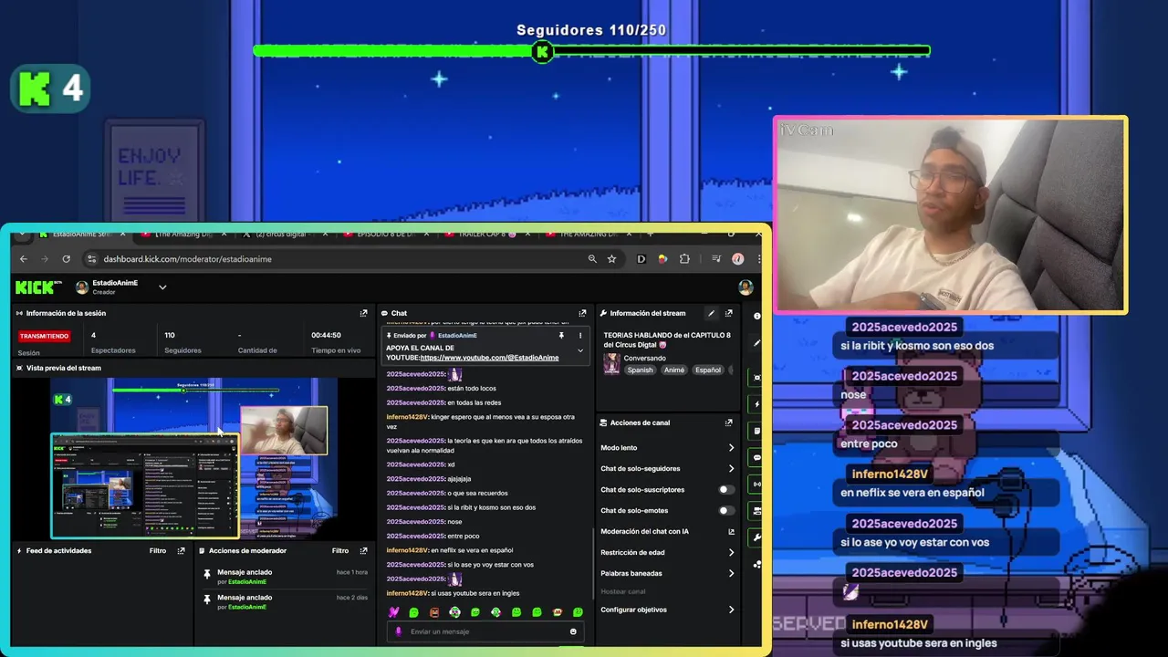Viewport: 1168px width, 657px height.
Task: Open zoom magnifier in address bar
Action: click(x=592, y=259)
